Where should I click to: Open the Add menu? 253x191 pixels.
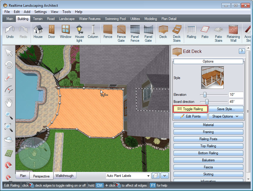27,12
